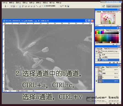
Task: Open the tool preset picker arrow
Action: point(8,6)
